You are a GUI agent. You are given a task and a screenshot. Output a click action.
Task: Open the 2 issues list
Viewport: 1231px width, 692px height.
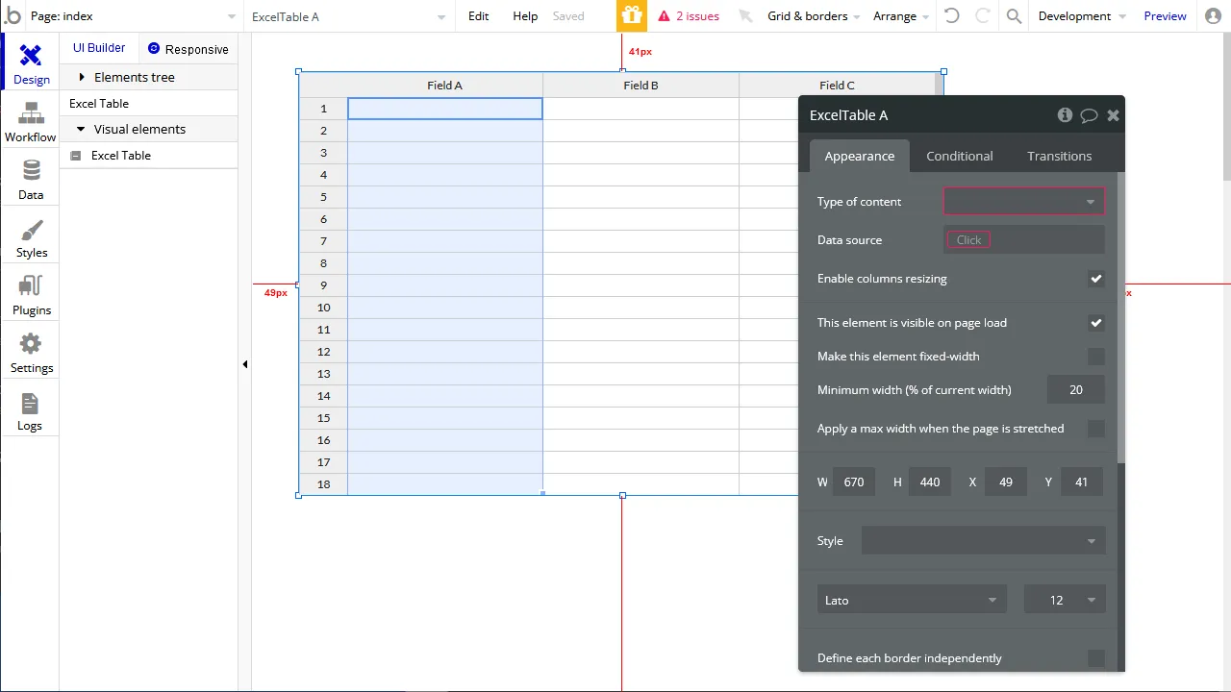[689, 15]
